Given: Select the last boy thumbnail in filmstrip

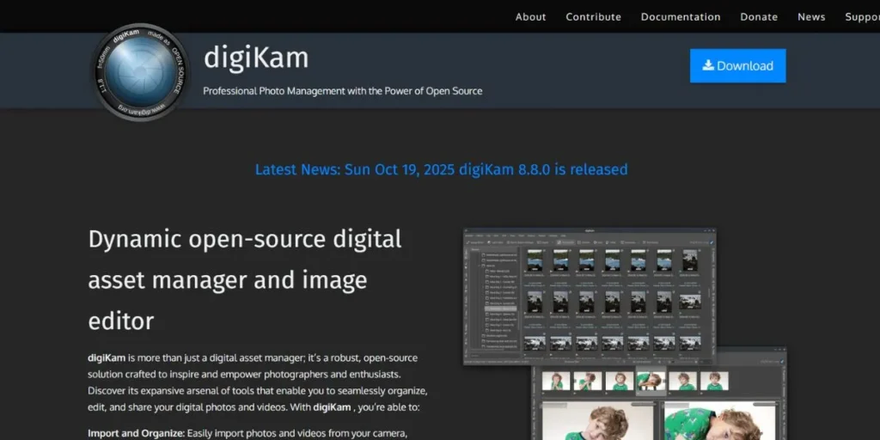Looking at the screenshot, I should coord(714,382).
